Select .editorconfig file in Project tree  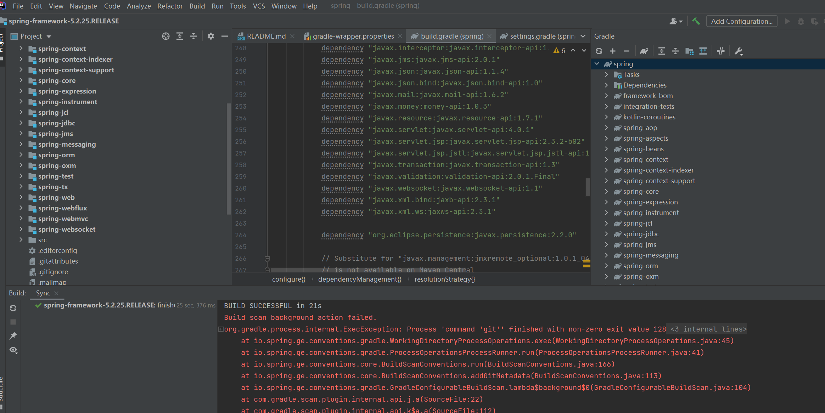pos(58,250)
